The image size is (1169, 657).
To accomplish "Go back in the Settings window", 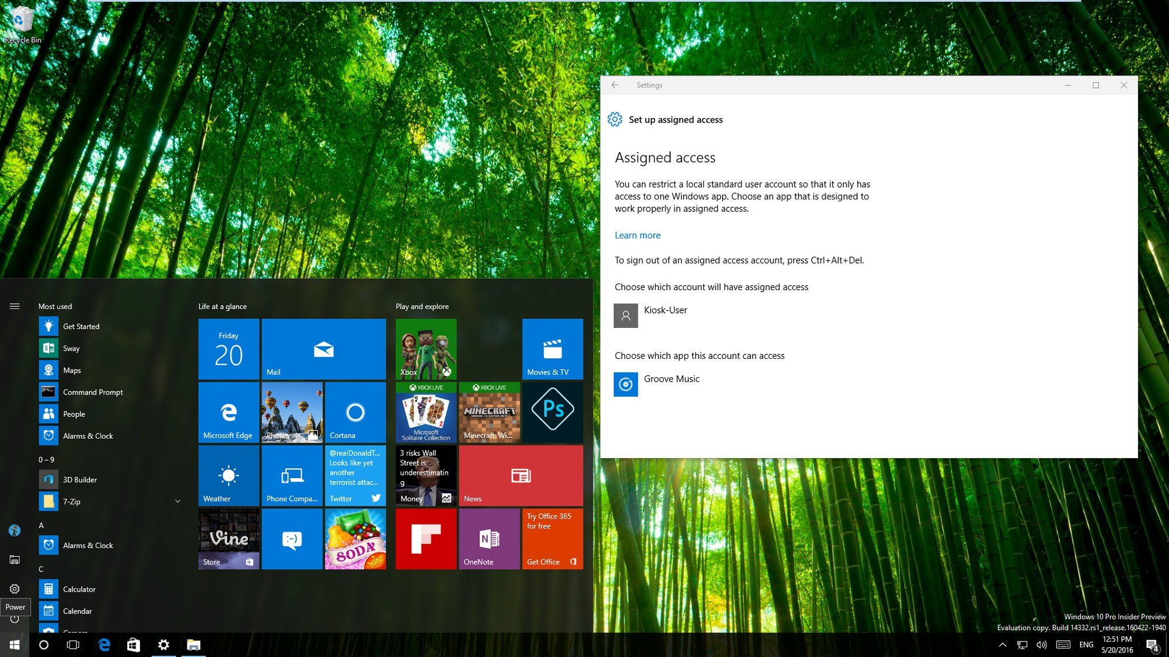I will [614, 85].
